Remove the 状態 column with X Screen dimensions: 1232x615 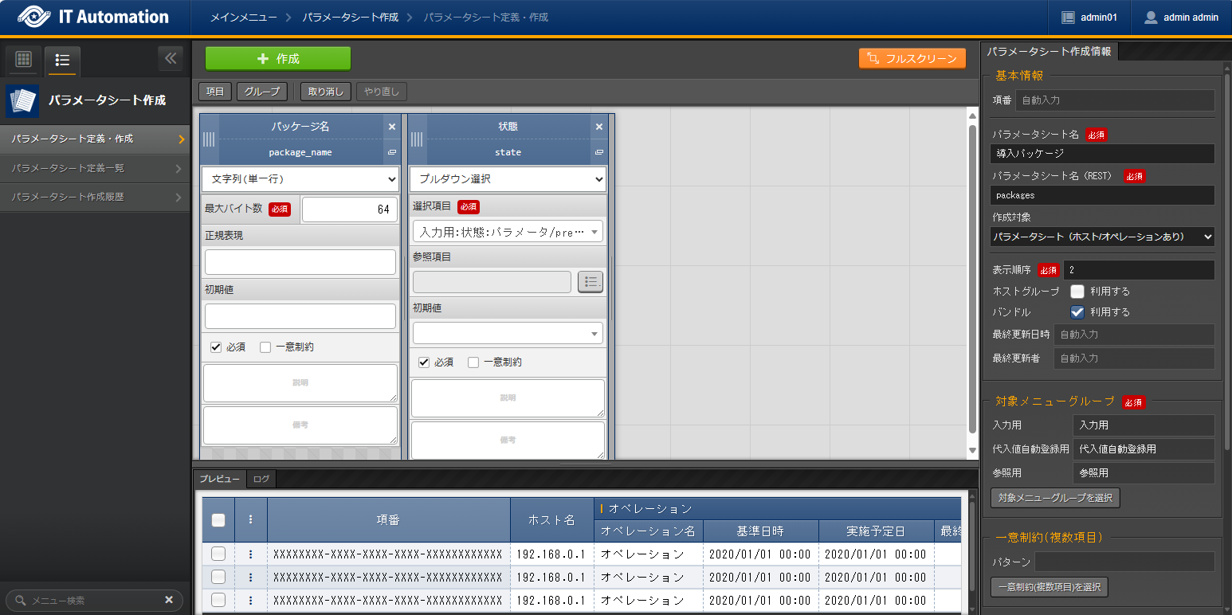(599, 127)
